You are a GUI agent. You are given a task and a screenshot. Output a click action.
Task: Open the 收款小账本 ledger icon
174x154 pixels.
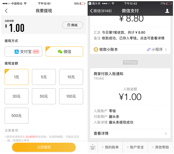point(96,50)
